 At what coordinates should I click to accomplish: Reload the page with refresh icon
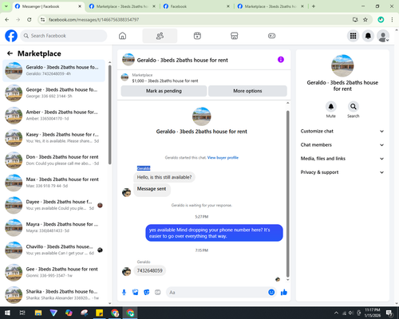tap(30, 19)
